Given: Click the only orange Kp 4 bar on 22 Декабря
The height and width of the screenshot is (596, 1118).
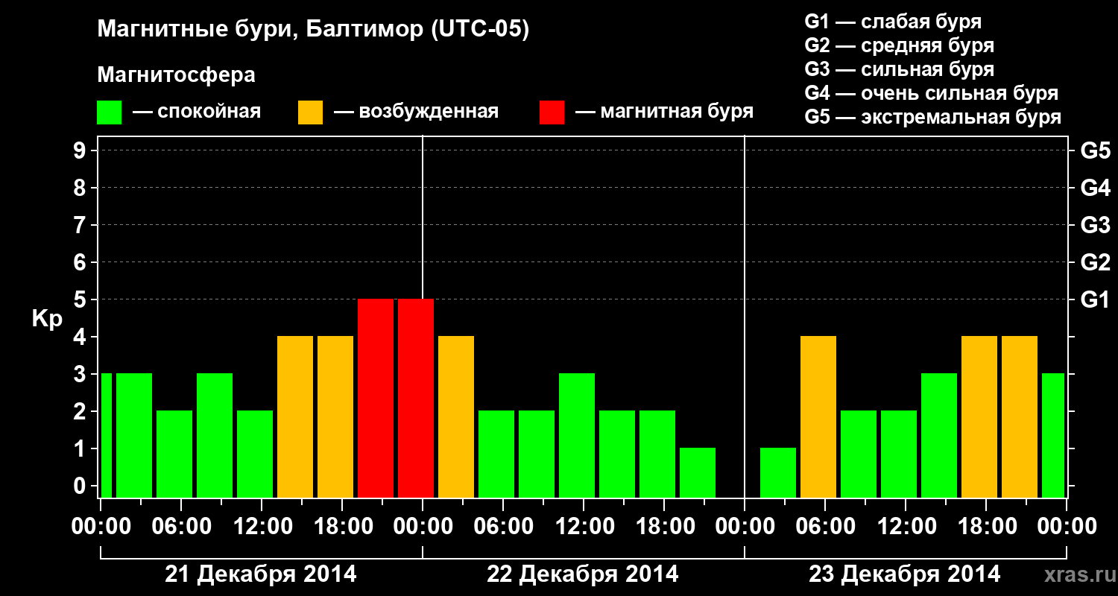Looking at the screenshot, I should (456, 416).
